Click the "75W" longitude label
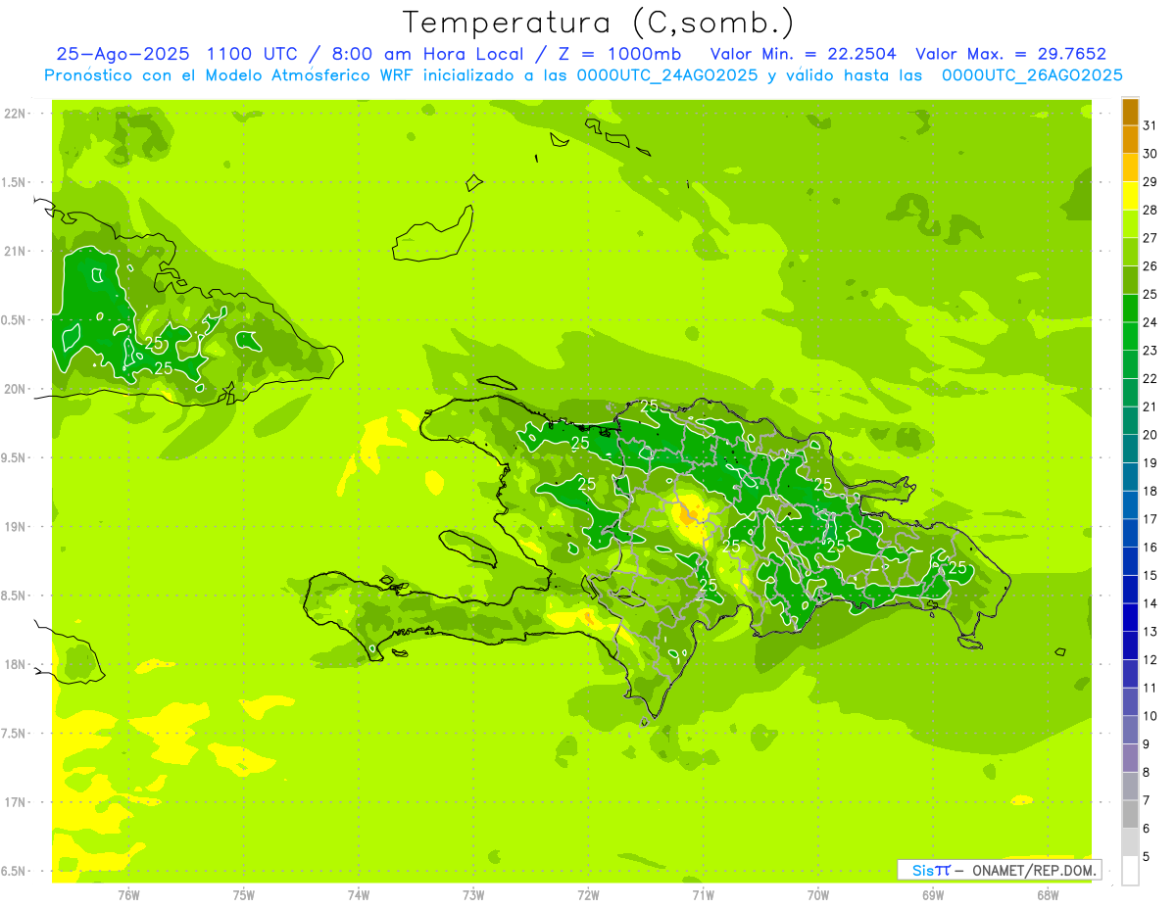Viewport: 1176px width, 908px height. click(244, 895)
